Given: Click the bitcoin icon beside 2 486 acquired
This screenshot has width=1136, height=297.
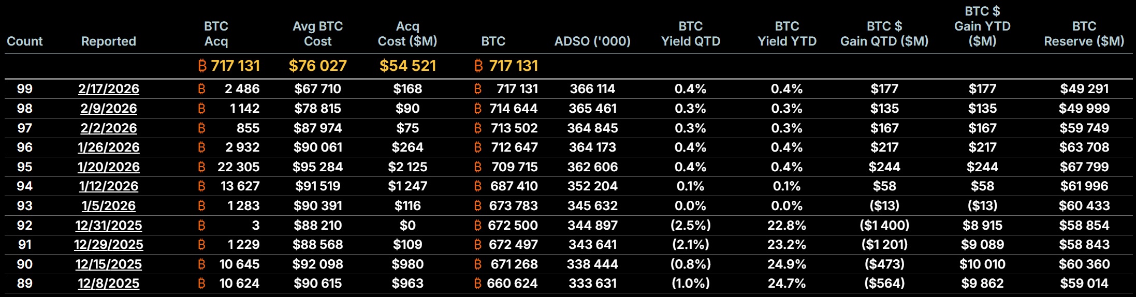Looking at the screenshot, I should click(x=201, y=89).
